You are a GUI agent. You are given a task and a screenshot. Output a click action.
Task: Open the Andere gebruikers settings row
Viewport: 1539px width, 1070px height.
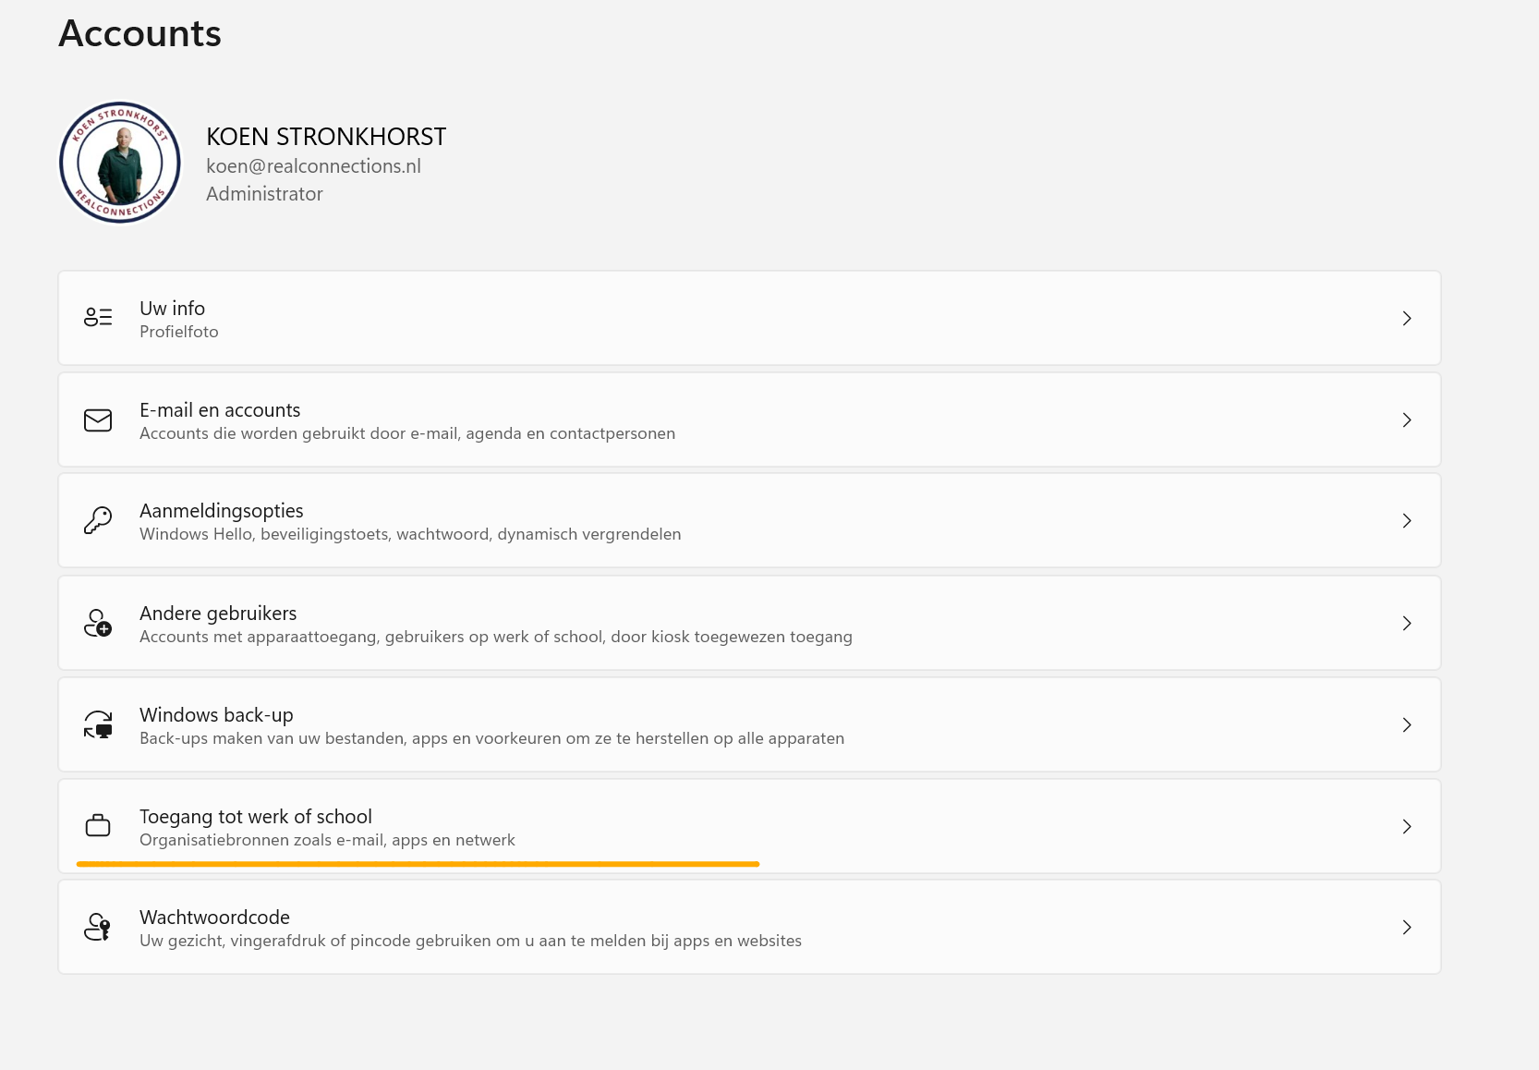pos(749,623)
